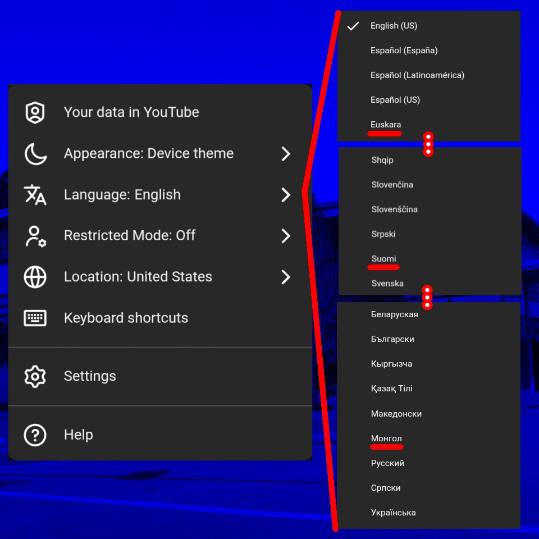Expand the Location submenu chevron
Viewport: 539px width, 539px height.
(286, 277)
